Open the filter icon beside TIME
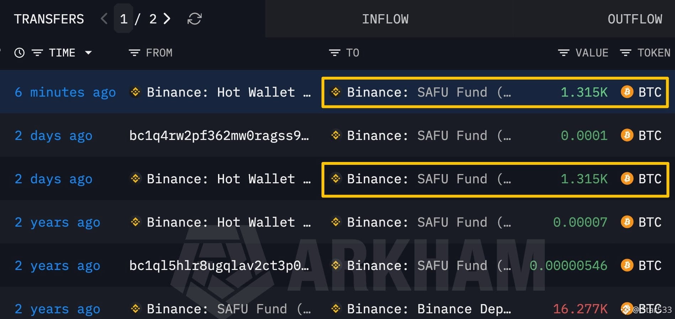 click(37, 53)
